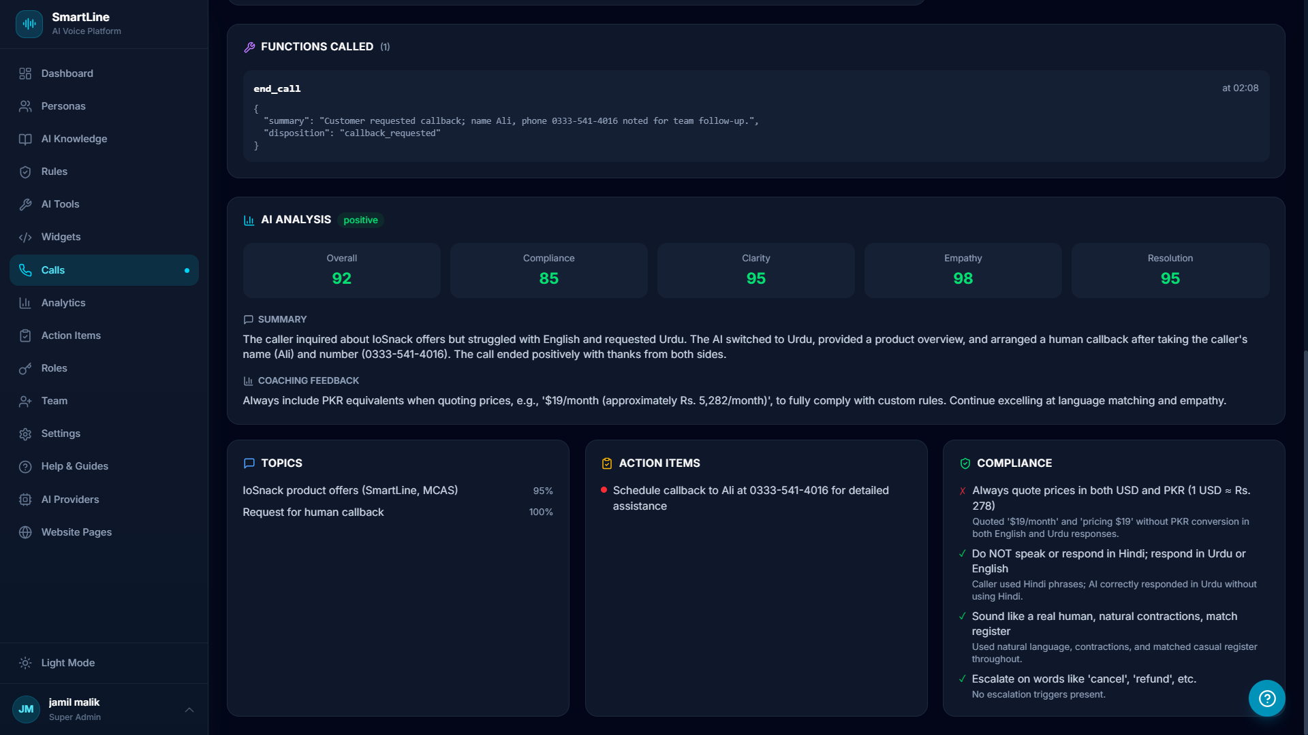
Task: Click the Calls phone icon
Action: [x=25, y=269]
